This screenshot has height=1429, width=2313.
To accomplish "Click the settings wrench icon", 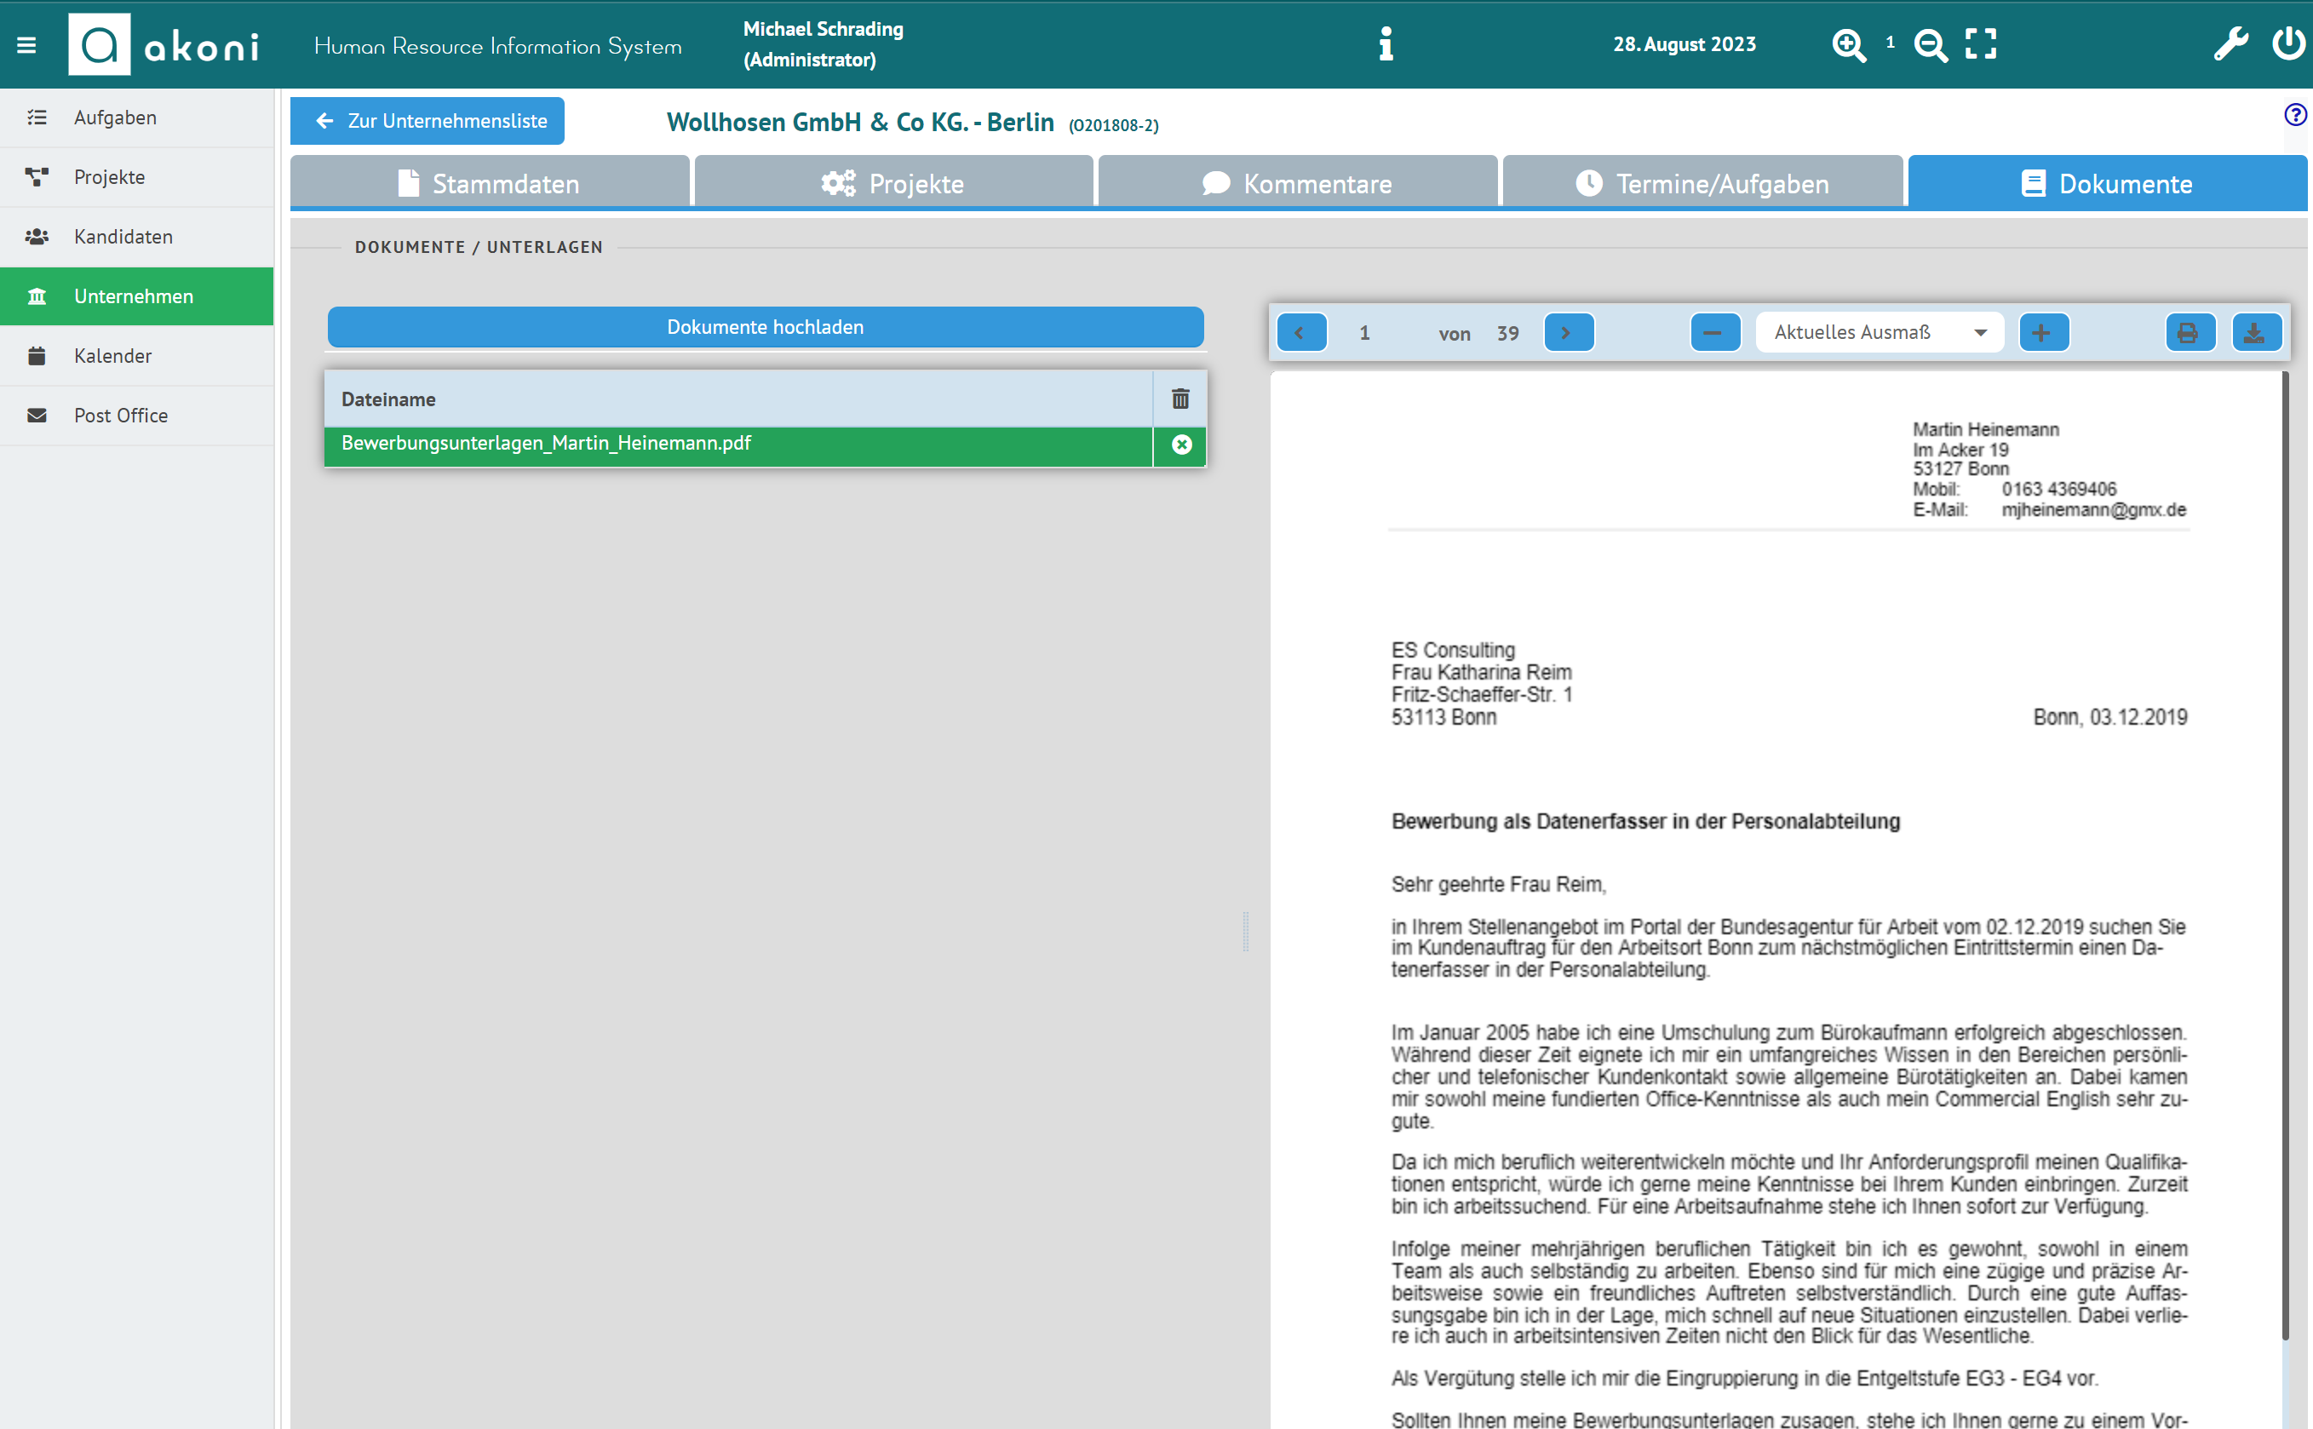I will point(2230,43).
